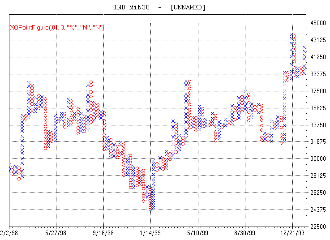Viewport: 330px width, 240px height.
Task: Click the 12/21/99 date label
Action: pyautogui.click(x=292, y=233)
